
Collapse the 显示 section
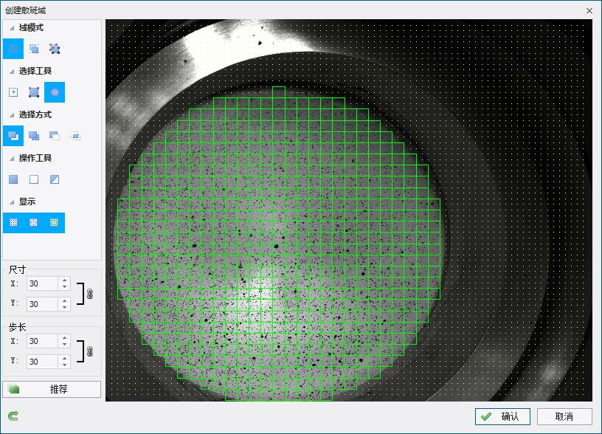pos(12,201)
